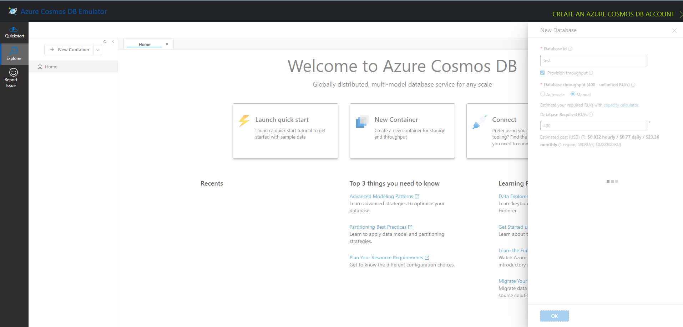This screenshot has width=683, height=327.
Task: Open the New Container card title
Action: (396, 120)
